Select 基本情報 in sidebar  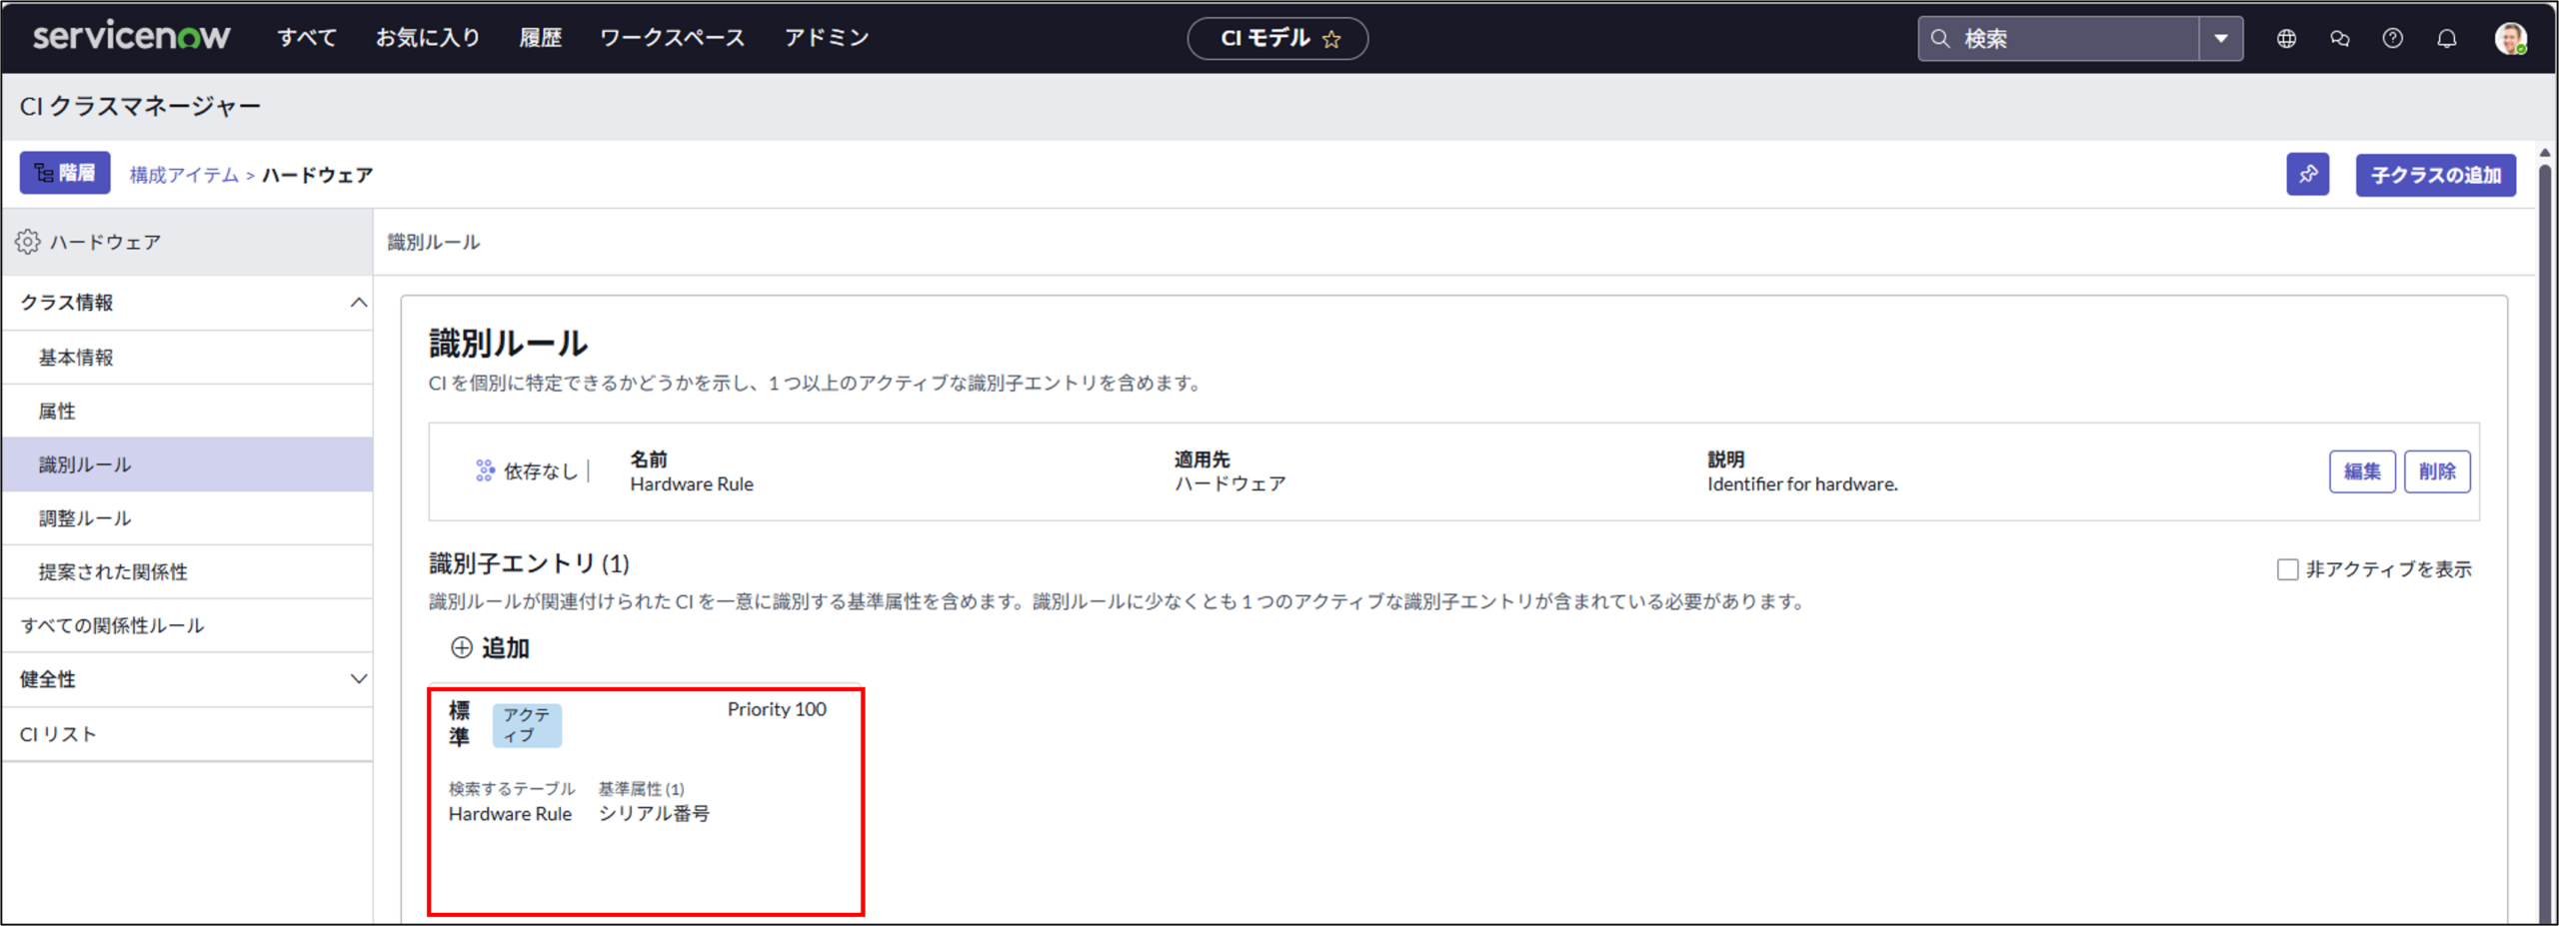pos(187,358)
